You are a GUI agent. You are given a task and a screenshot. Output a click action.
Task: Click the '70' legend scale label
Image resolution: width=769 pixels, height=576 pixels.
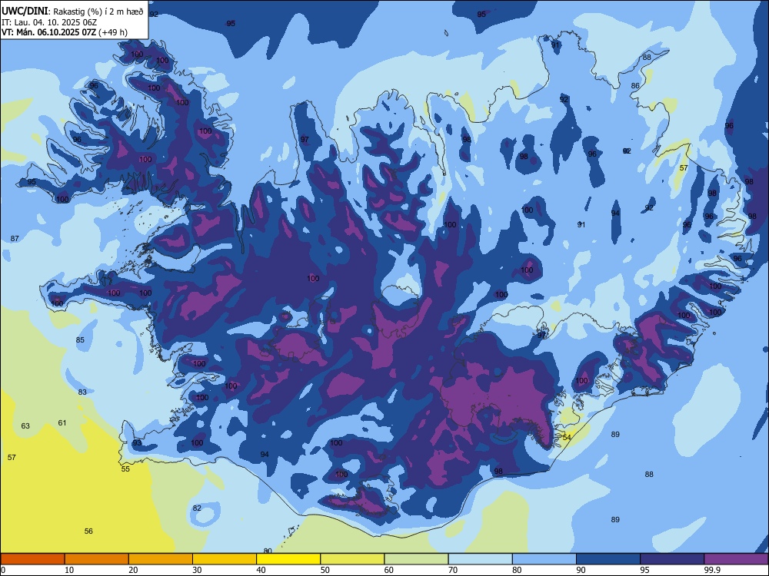tap(453, 570)
